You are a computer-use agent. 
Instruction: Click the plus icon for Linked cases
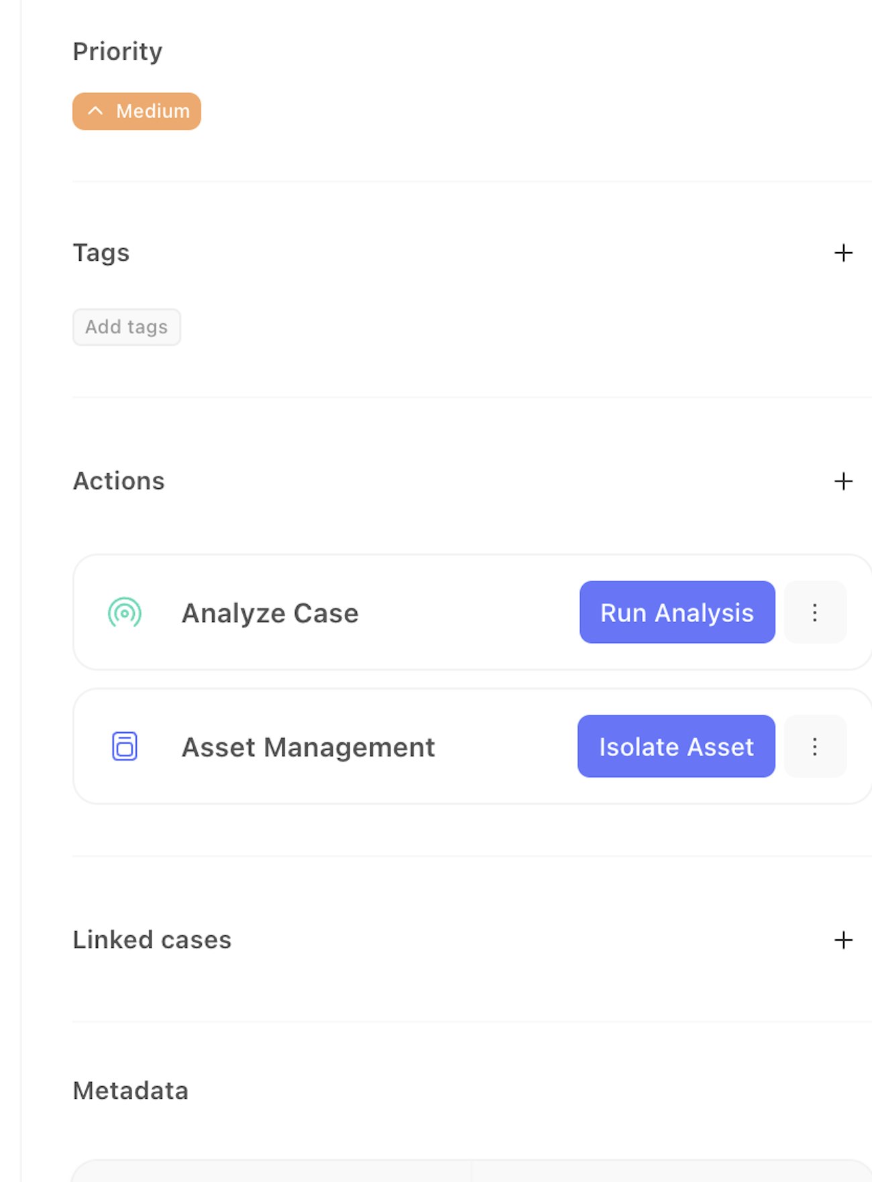pos(843,940)
